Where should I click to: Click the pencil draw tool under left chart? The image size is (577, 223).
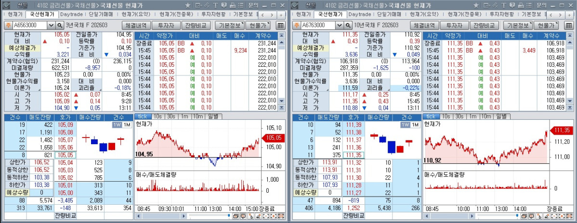259,216
